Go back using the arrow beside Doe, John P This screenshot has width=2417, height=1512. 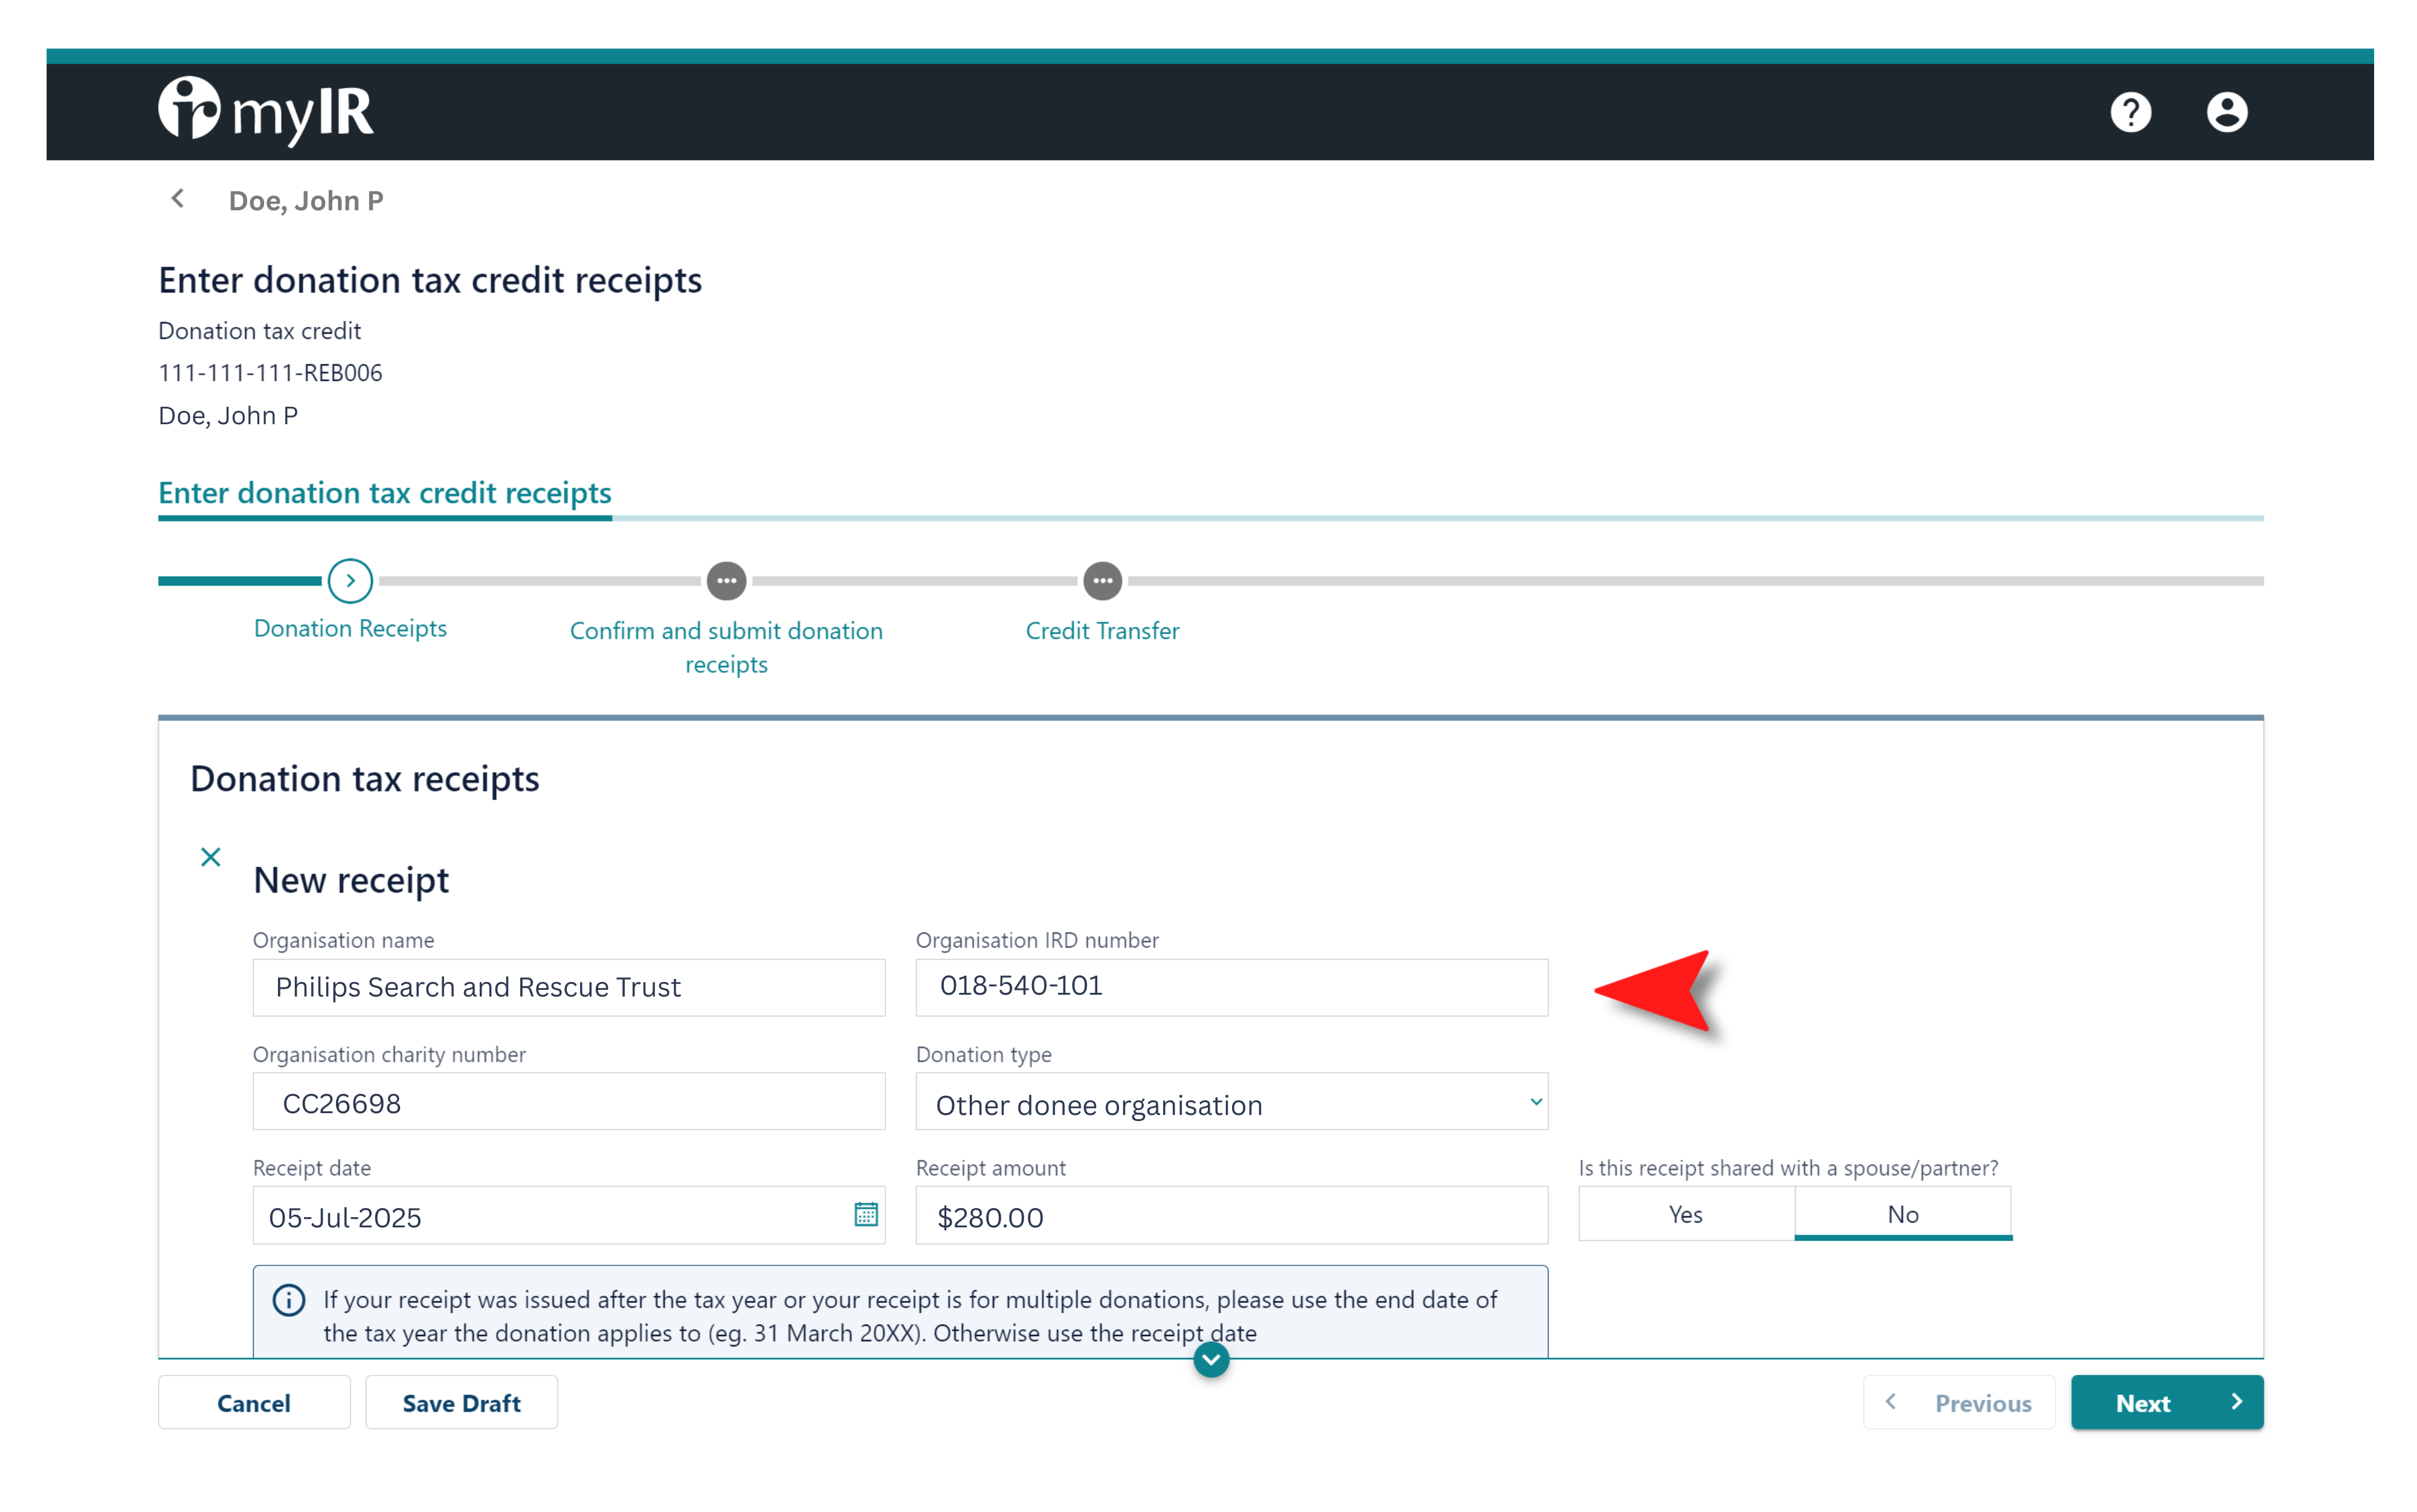(x=178, y=199)
